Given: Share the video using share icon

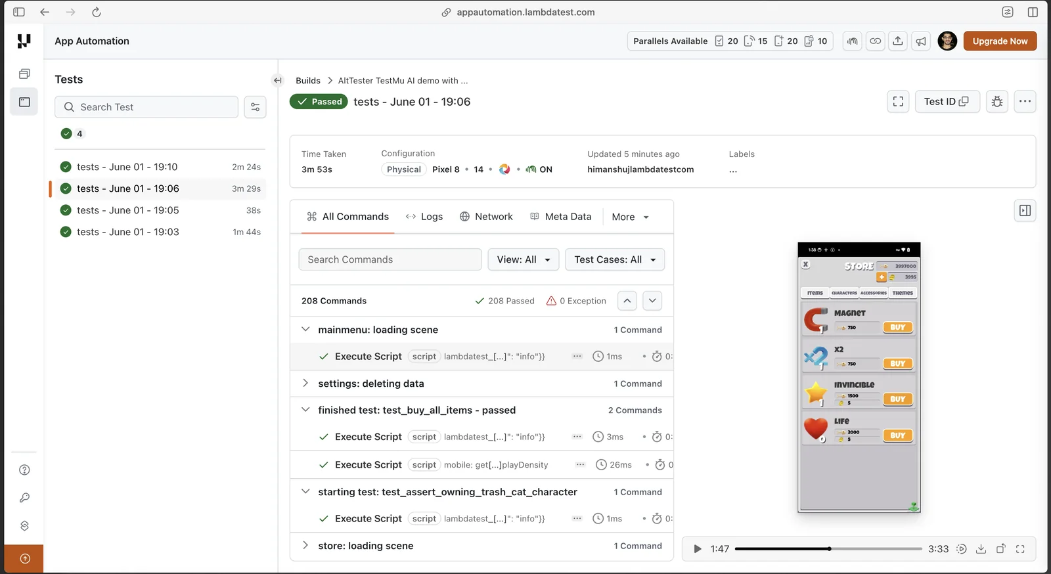Looking at the screenshot, I should [1000, 549].
